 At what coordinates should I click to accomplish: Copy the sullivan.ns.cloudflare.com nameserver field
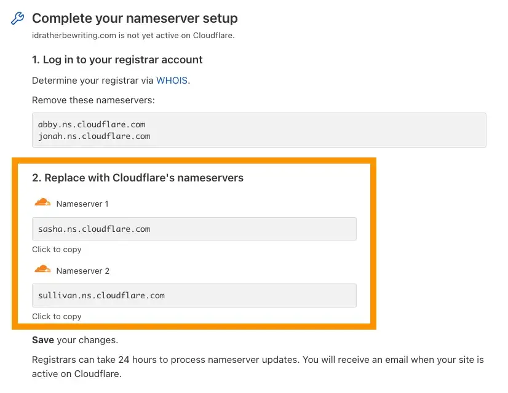(x=194, y=295)
